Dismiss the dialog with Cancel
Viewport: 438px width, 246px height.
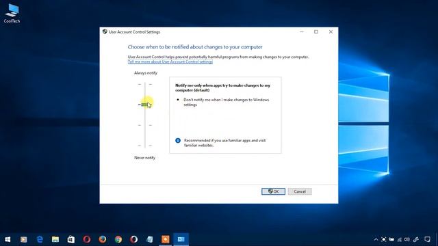tap(300, 191)
